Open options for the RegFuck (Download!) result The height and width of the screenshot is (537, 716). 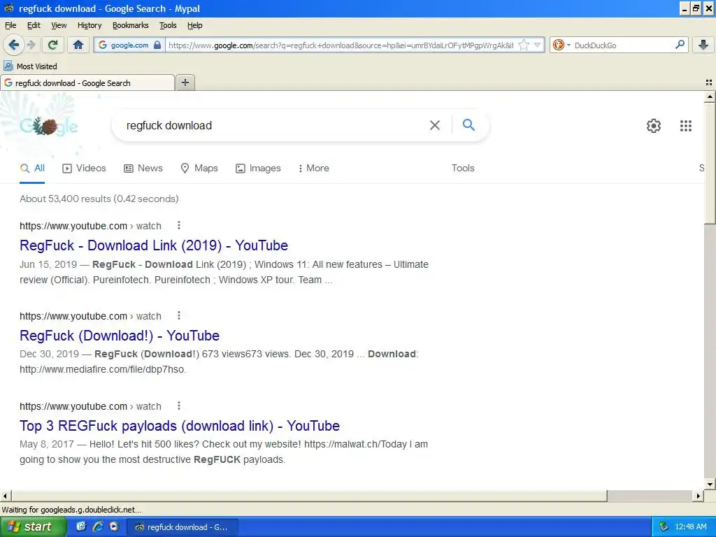click(179, 315)
